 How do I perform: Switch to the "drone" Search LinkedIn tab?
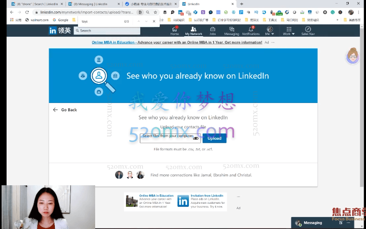37,4
